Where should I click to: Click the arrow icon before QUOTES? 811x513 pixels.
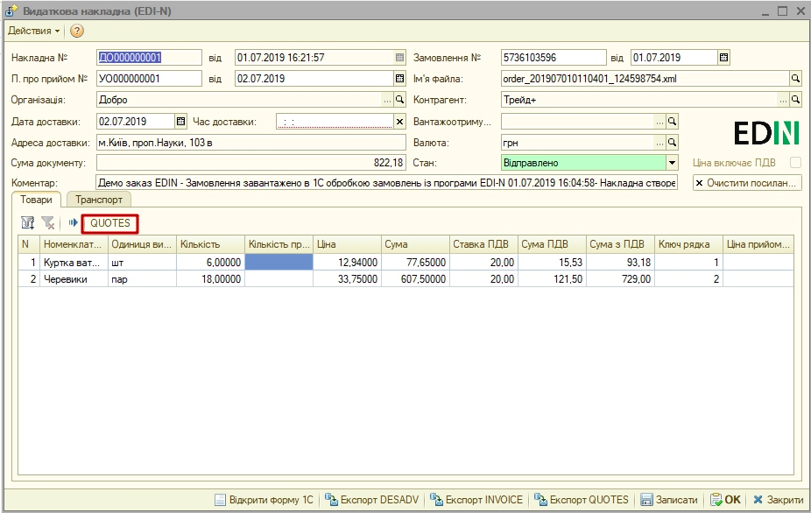tap(73, 223)
